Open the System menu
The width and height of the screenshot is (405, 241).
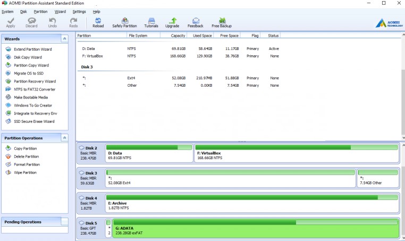(7, 12)
